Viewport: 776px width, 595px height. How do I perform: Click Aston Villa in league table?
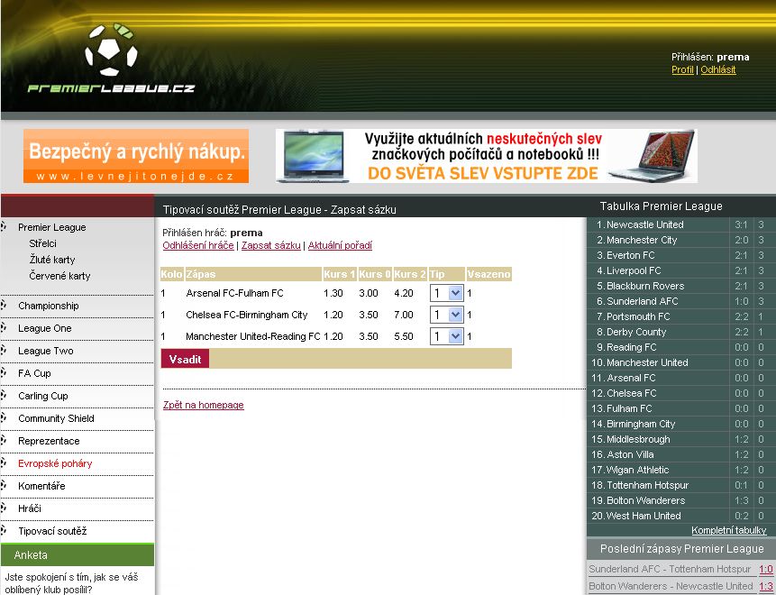(x=630, y=455)
